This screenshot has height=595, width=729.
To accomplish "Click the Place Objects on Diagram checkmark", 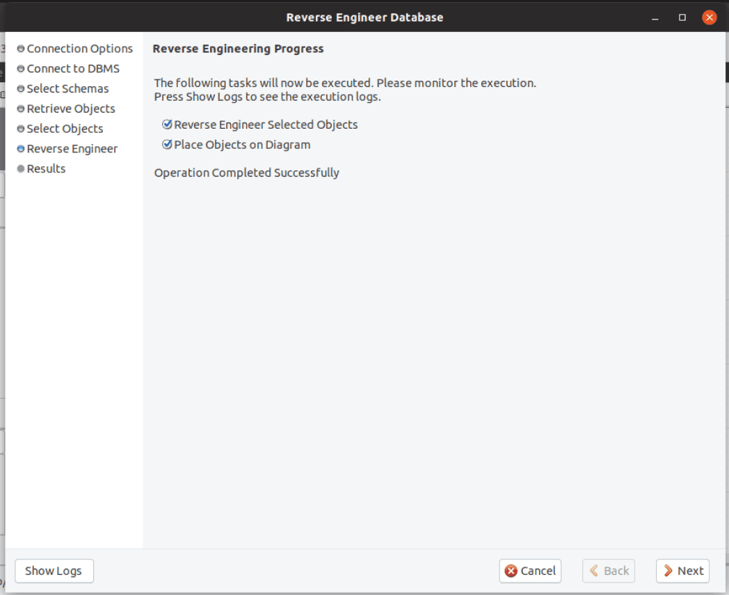I will coord(167,144).
